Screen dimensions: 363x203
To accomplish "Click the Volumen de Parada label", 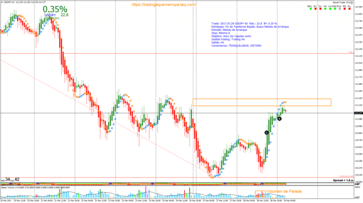I will (276, 192).
